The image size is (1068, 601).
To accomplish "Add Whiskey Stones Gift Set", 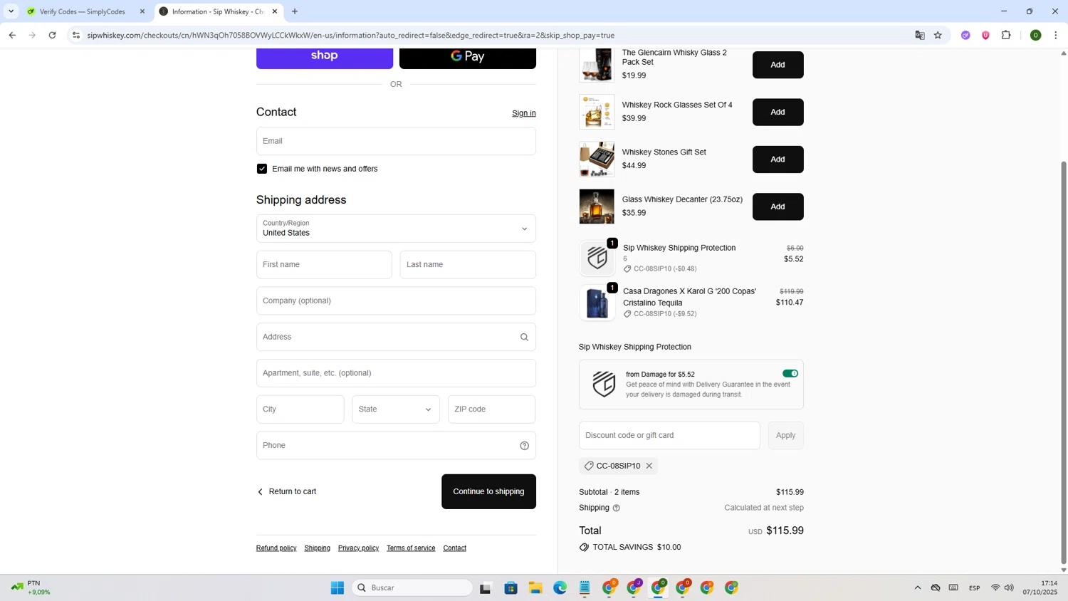I will [x=778, y=160].
